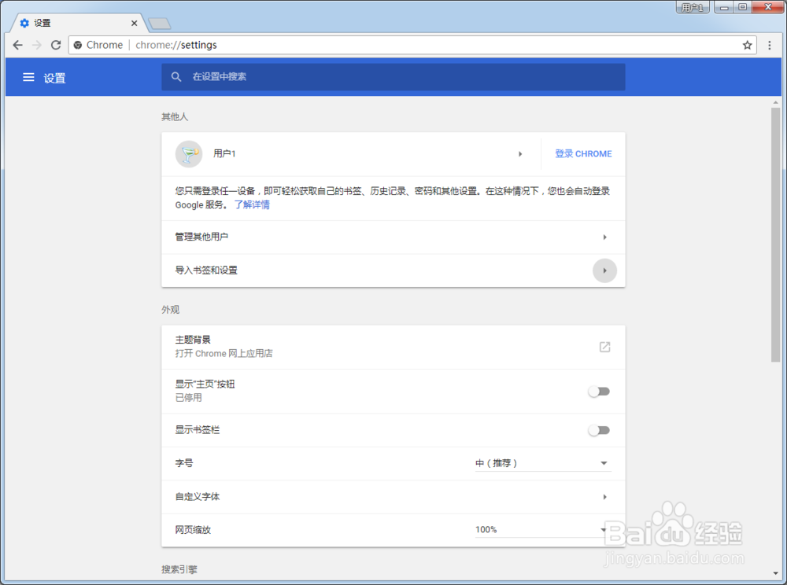Screen dimensions: 787x585
Task: Click the scrollbar down arrow
Action: 775,573
